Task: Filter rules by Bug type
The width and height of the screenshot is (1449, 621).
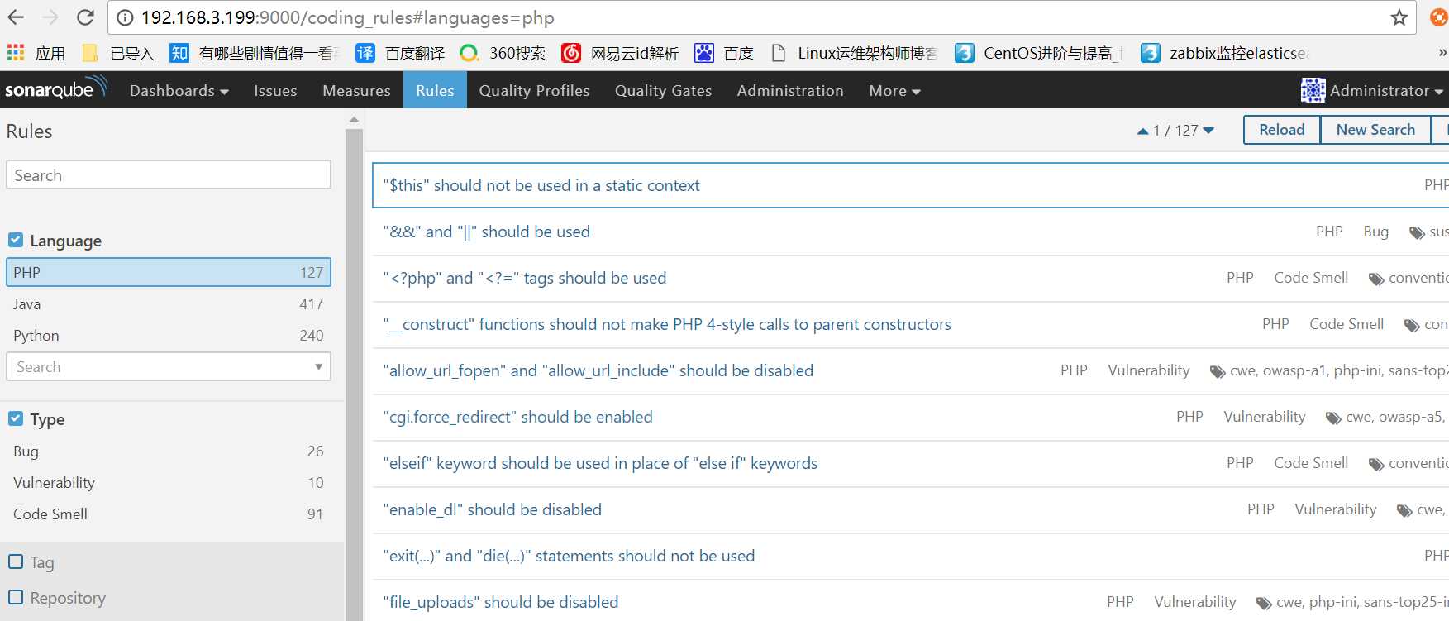Action: tap(169, 451)
